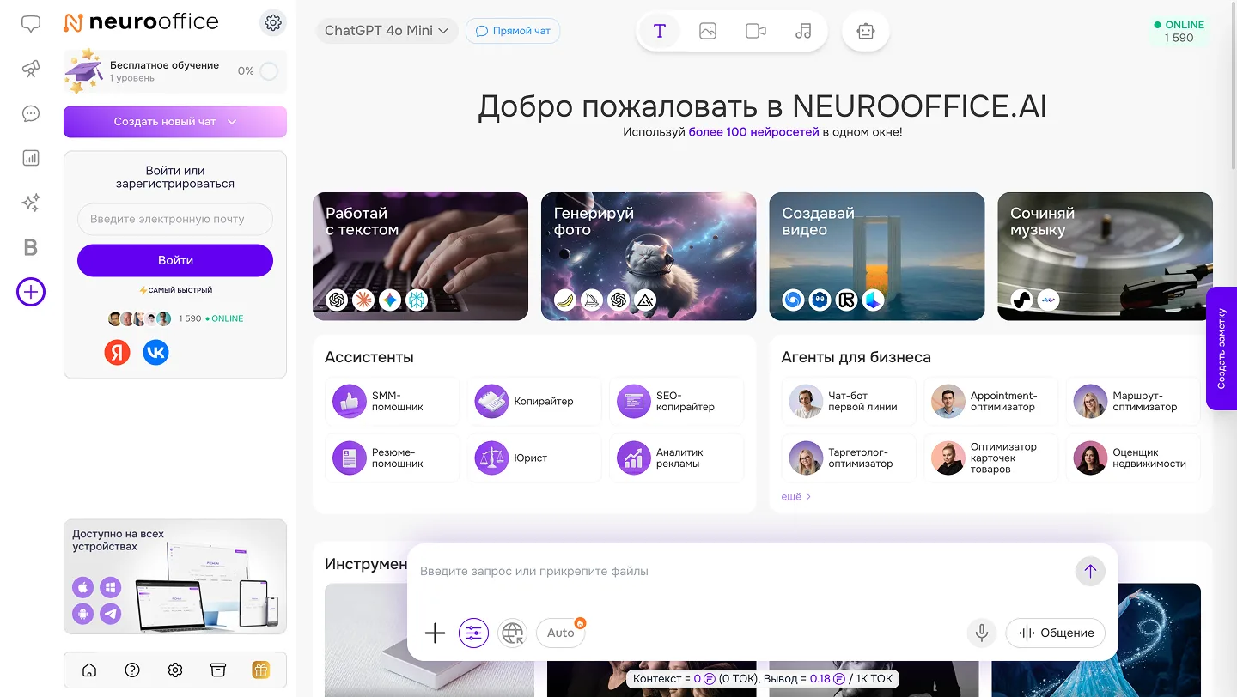Open help question mark icon
The image size is (1237, 697).
pyautogui.click(x=132, y=670)
